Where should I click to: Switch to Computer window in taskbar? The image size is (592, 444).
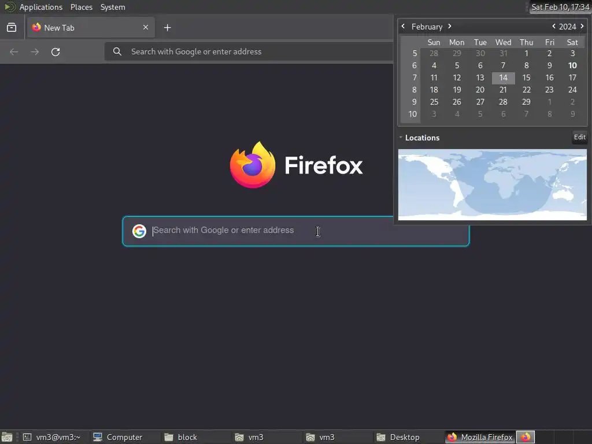coord(125,437)
